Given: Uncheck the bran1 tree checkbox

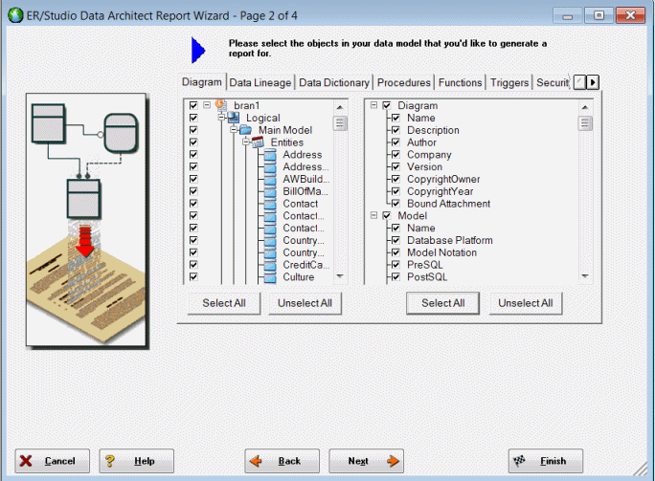Looking at the screenshot, I should tap(193, 105).
